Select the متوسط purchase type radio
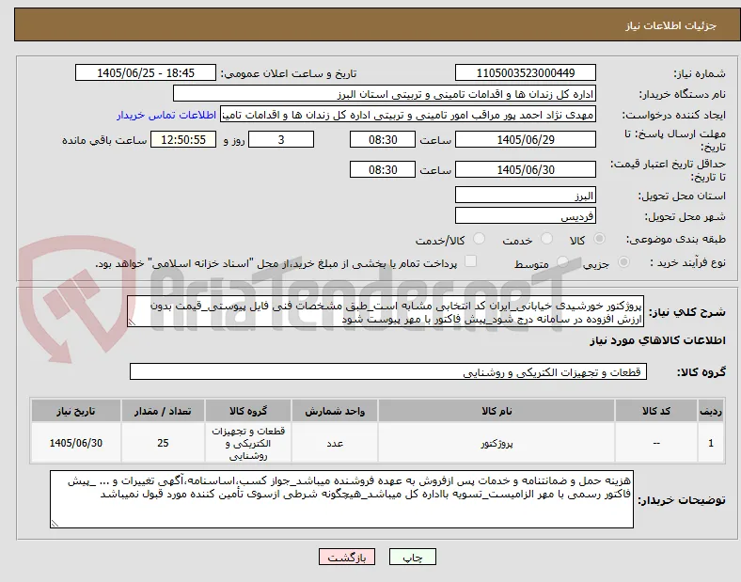Screen dimensions: 741x582 point(562,262)
